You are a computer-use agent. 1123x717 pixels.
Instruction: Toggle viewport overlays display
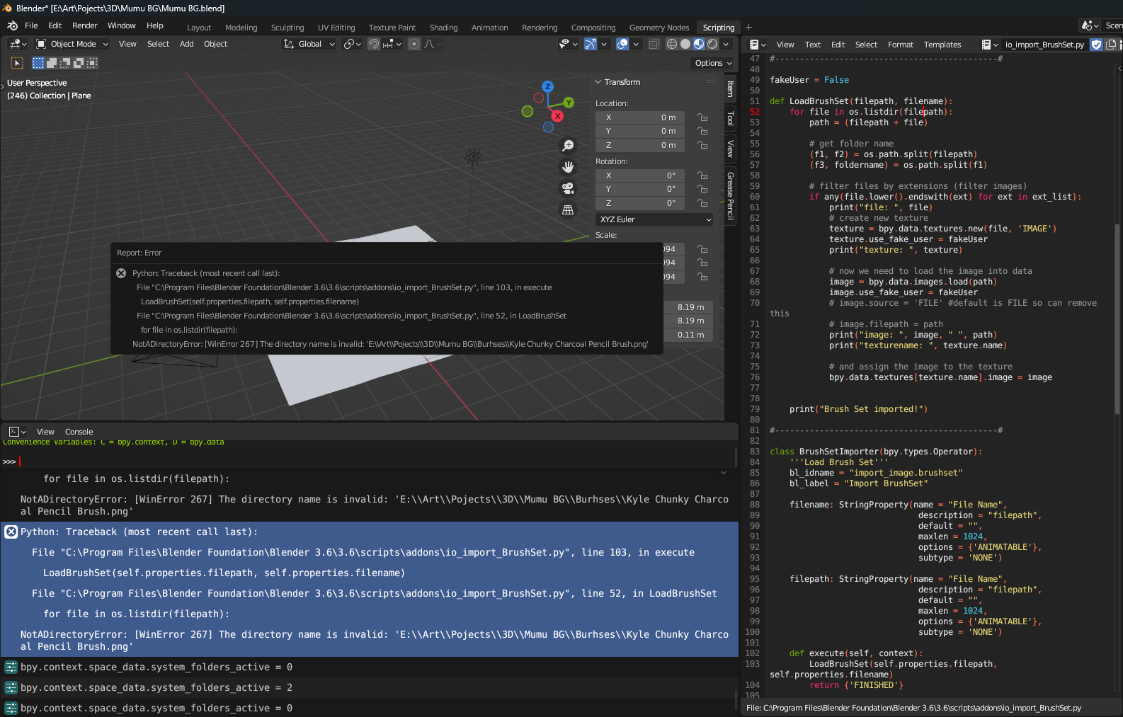click(622, 44)
